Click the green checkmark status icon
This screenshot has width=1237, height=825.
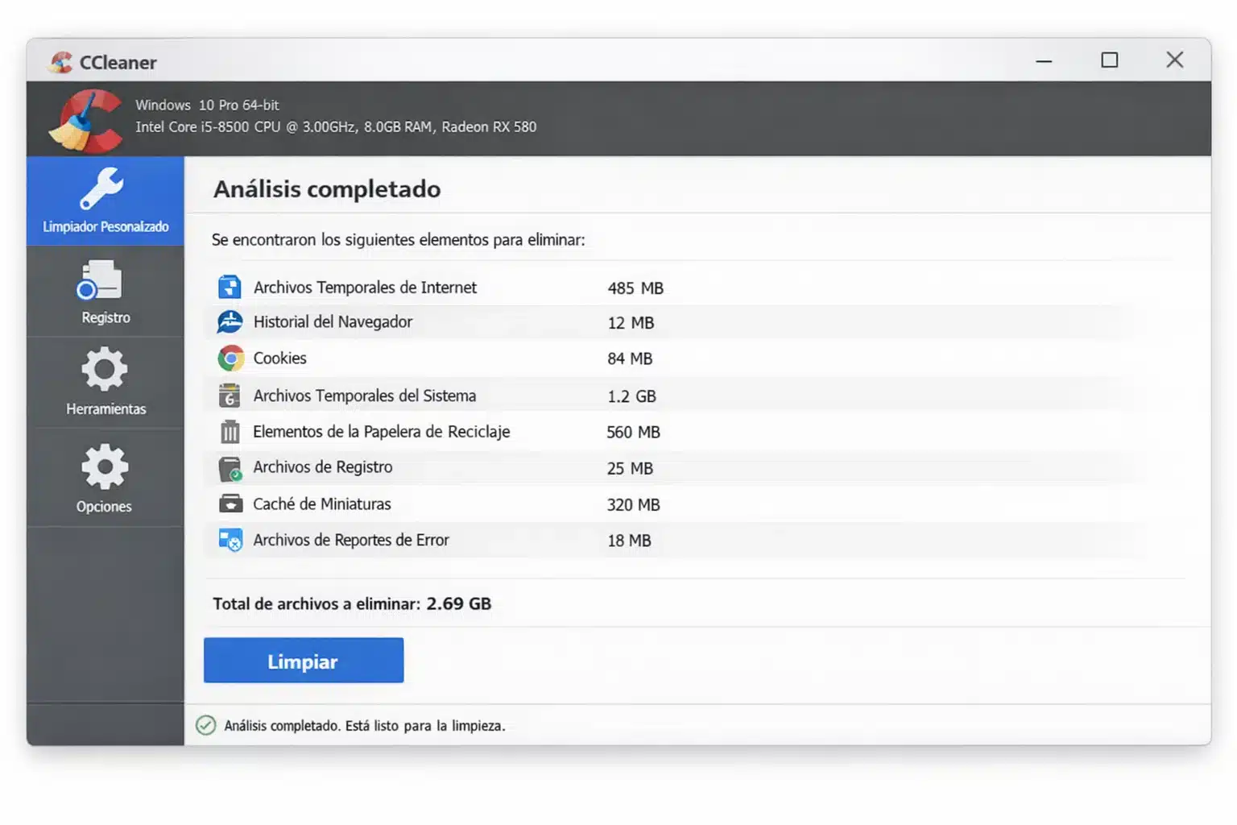click(x=205, y=725)
